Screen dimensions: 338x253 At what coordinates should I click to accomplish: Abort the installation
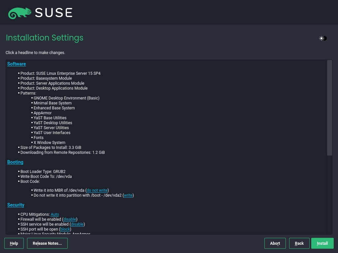point(275,243)
